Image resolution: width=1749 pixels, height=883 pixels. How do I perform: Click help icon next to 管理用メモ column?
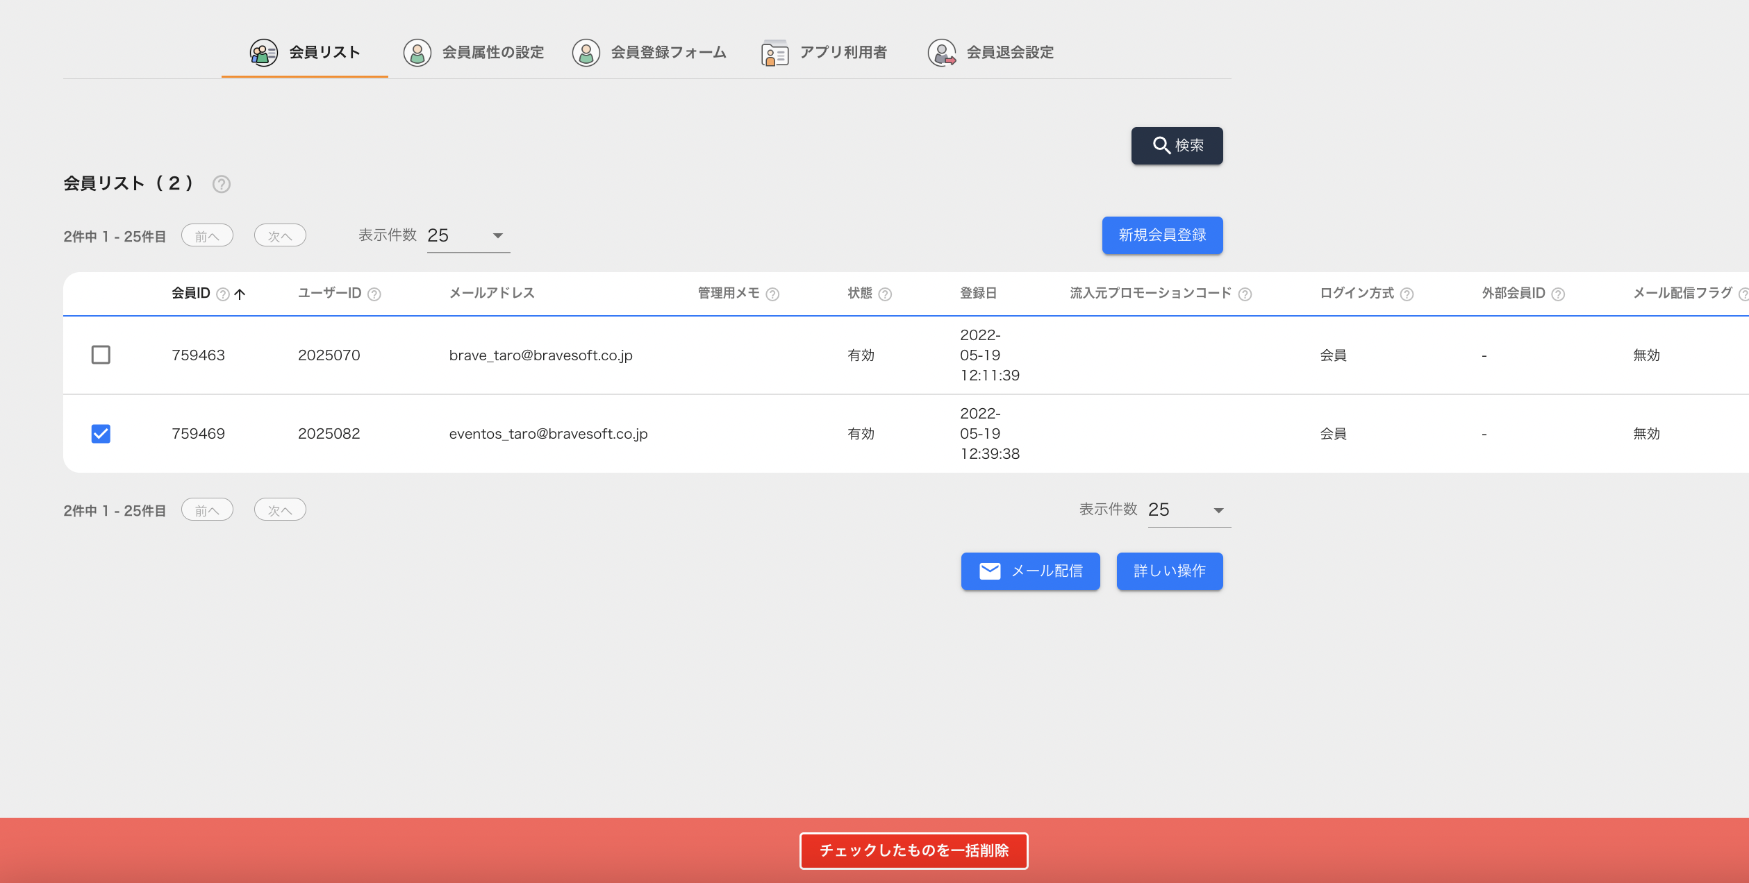772,294
